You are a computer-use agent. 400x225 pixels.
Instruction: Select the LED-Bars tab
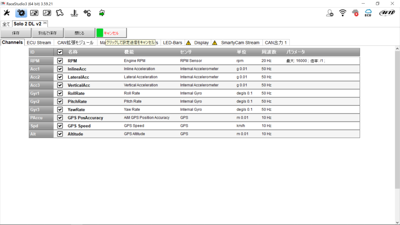pos(173,42)
